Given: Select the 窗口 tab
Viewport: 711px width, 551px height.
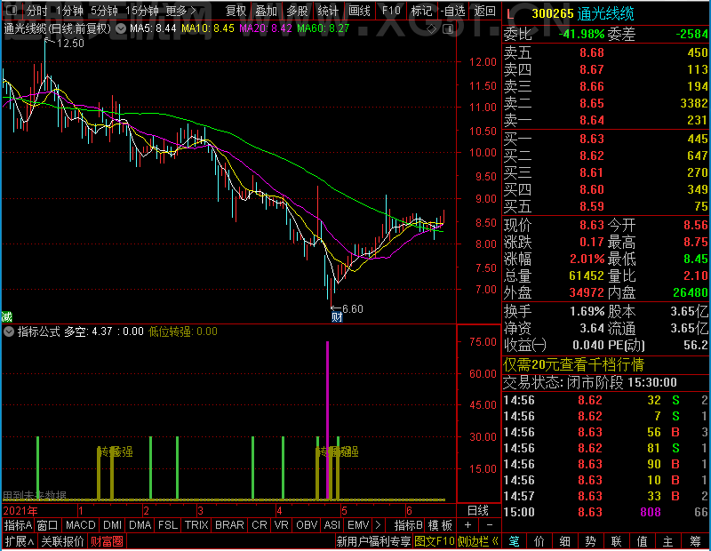Looking at the screenshot, I should click(x=48, y=525).
